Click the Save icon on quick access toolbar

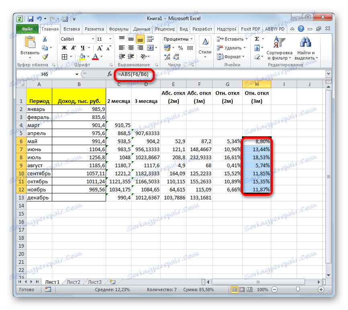(x=31, y=18)
